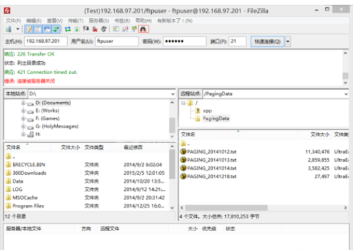The height and width of the screenshot is (250, 354).
Task: Open the new version available menu
Action: coord(175,21)
